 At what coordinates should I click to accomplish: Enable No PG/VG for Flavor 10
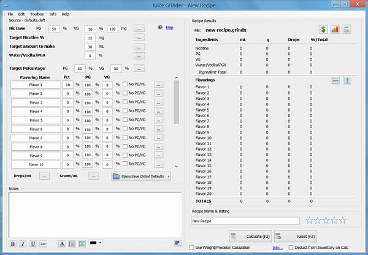coord(125,164)
